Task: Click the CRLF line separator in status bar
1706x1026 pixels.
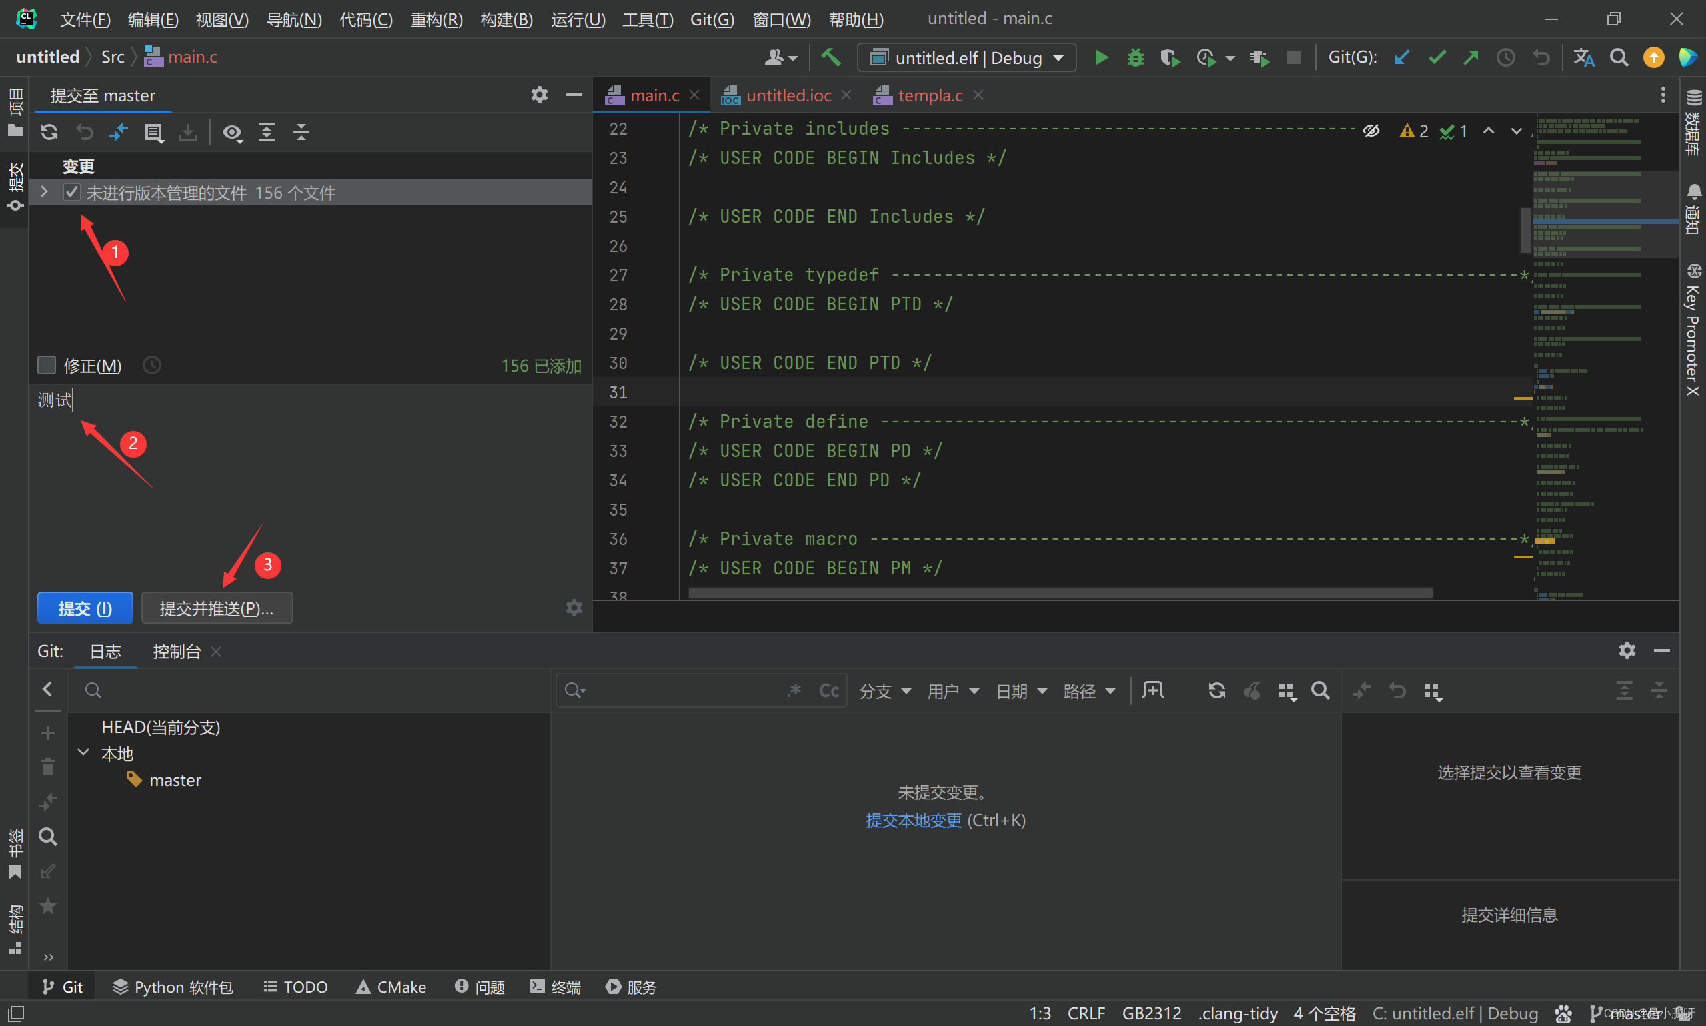Action: tap(1086, 1013)
